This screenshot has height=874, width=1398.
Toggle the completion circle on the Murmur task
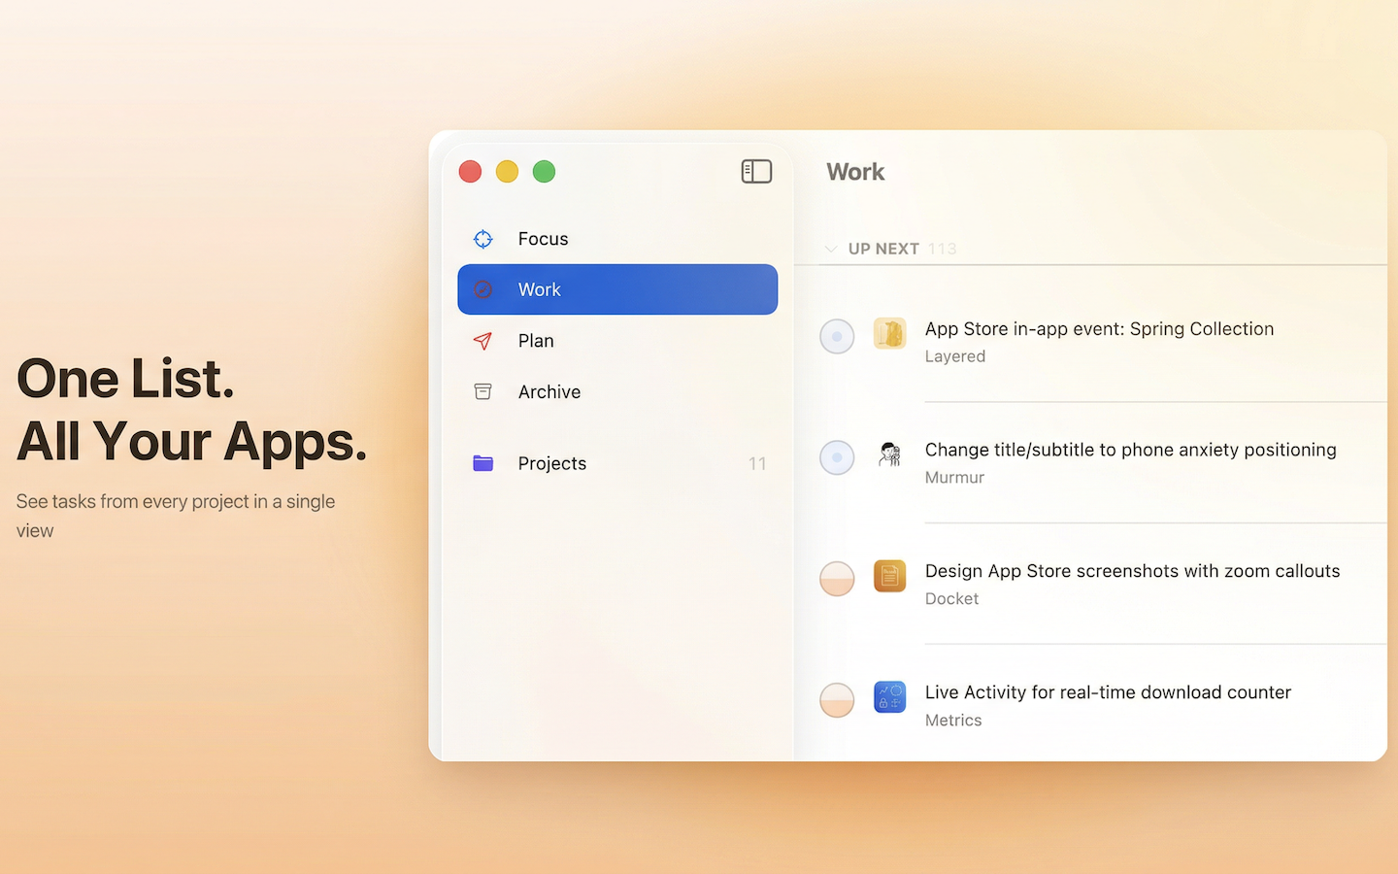coord(837,457)
